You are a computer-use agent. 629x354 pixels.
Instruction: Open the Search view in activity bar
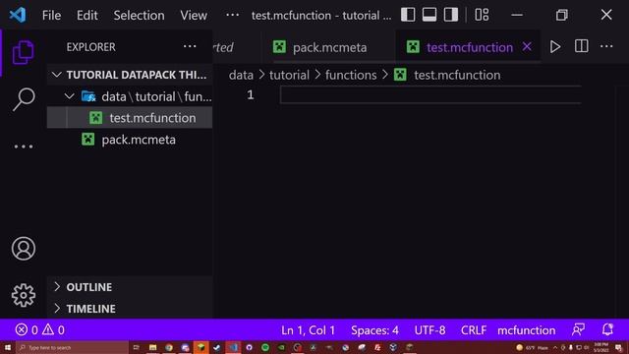pos(24,99)
